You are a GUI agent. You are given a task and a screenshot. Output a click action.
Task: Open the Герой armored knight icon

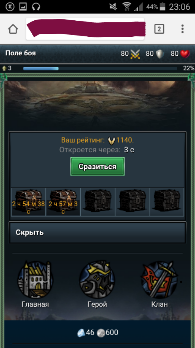click(x=97, y=280)
